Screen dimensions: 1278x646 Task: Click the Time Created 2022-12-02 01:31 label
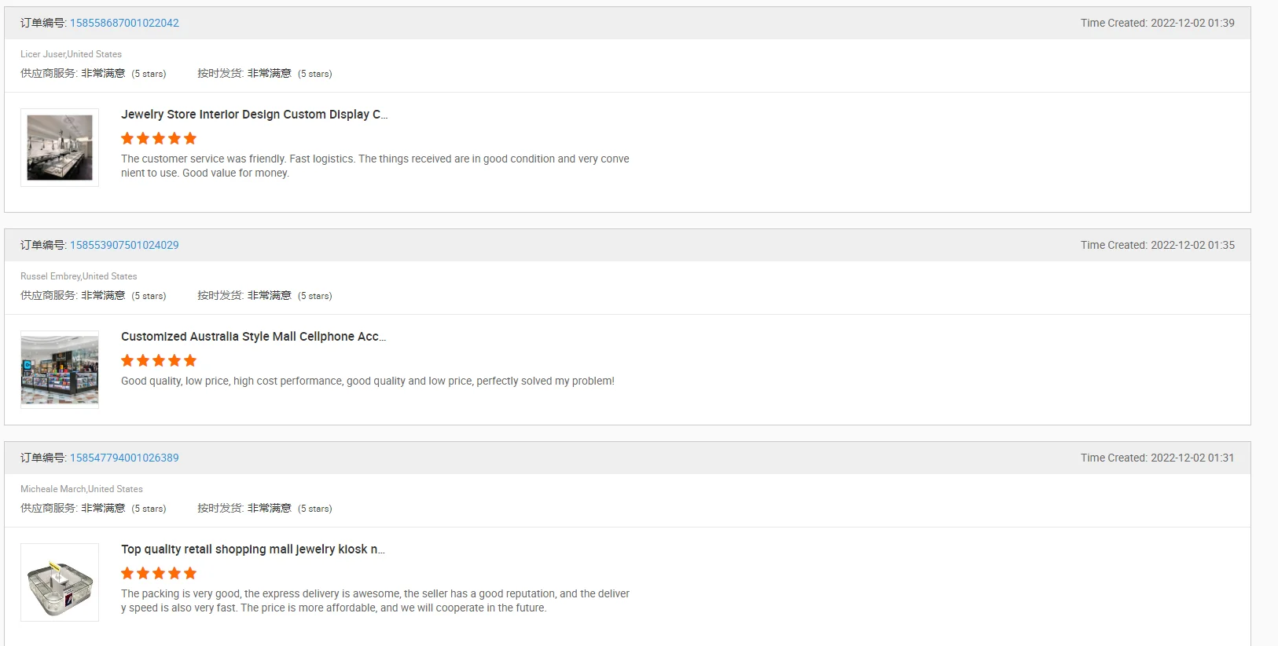1157,458
